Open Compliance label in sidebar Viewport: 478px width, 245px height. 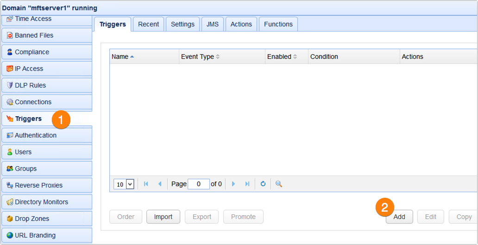32,52
